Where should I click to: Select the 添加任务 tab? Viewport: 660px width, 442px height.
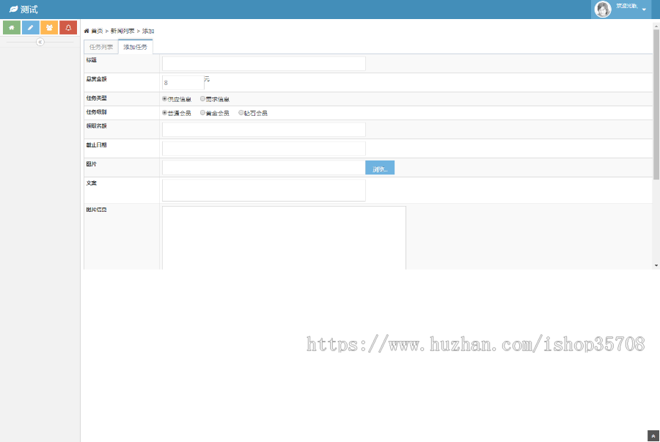point(136,47)
